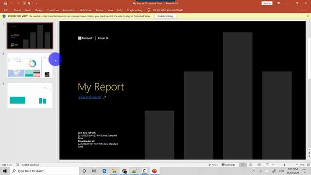Go to the View ribbon tab
The height and width of the screenshot is (175, 311).
(x=110, y=10)
